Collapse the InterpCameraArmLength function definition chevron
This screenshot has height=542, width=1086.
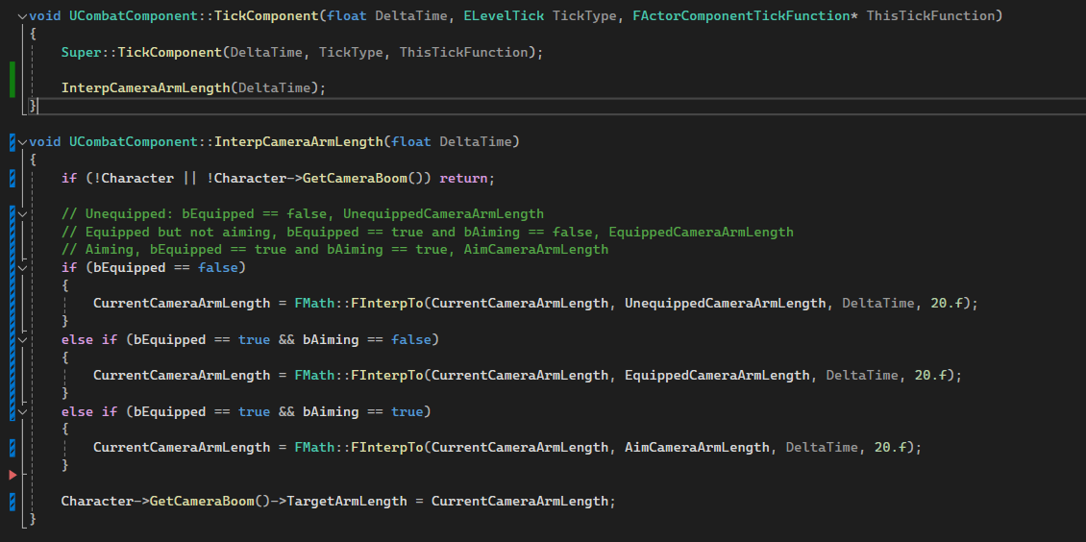point(23,142)
